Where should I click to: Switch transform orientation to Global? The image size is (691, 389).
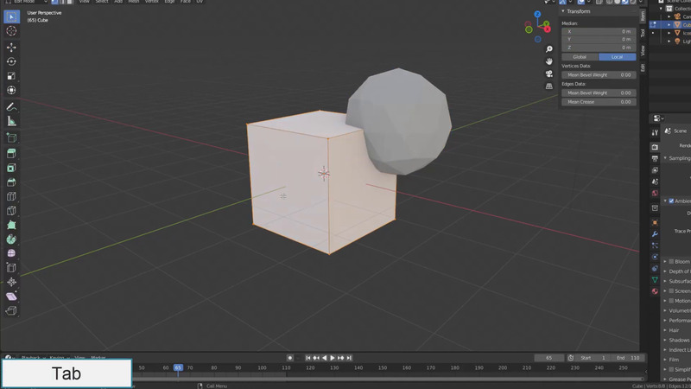[x=580, y=57]
